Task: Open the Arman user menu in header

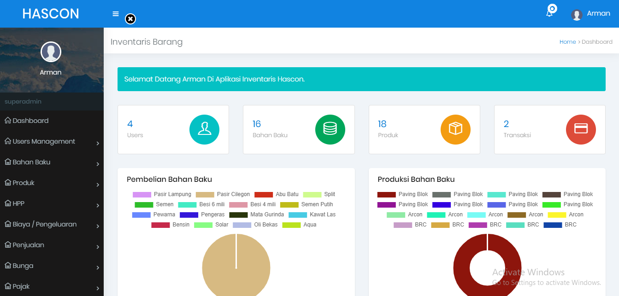Action: (x=591, y=14)
